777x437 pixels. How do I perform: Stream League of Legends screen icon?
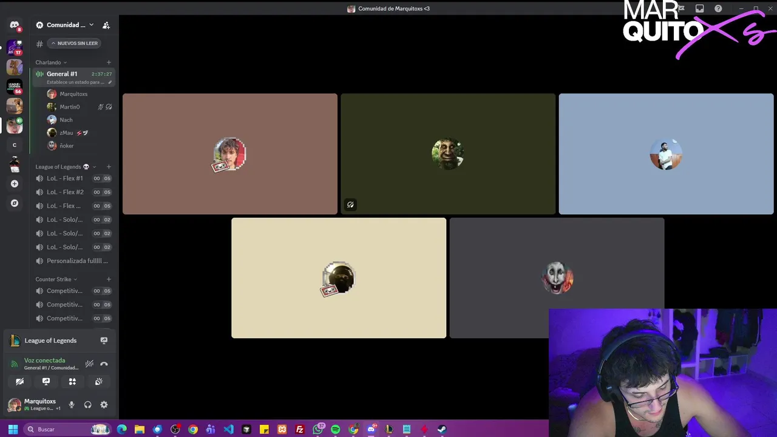click(104, 340)
